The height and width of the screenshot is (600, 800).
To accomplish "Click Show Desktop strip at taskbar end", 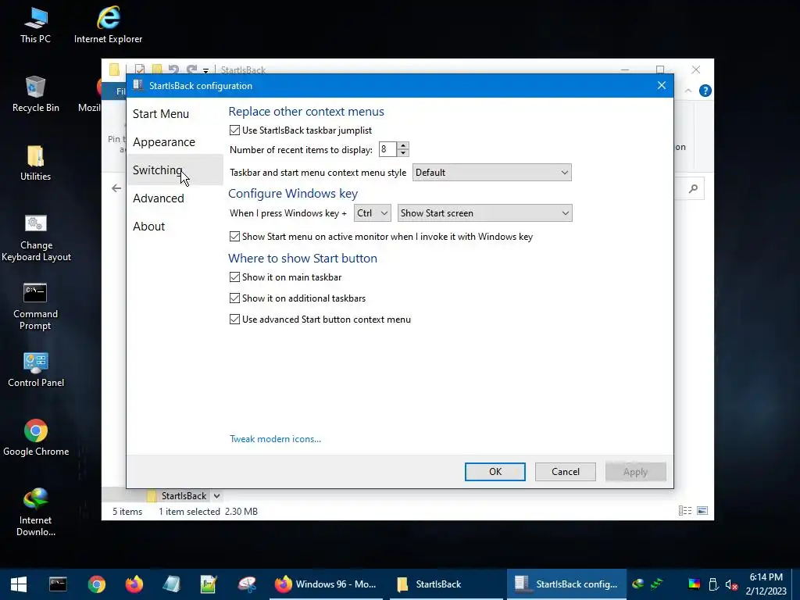I will point(797,584).
